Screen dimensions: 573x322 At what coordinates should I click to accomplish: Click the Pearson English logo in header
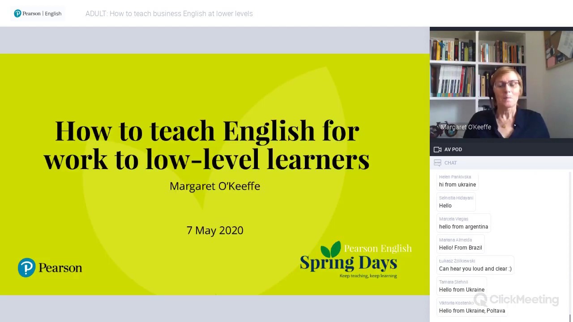pyautogui.click(x=38, y=13)
